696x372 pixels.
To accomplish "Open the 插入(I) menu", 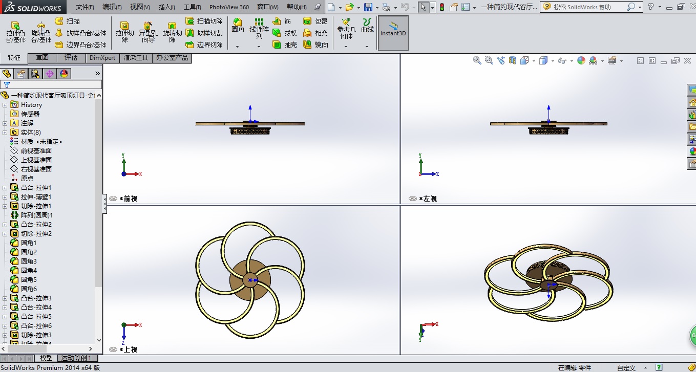I will click(x=167, y=7).
